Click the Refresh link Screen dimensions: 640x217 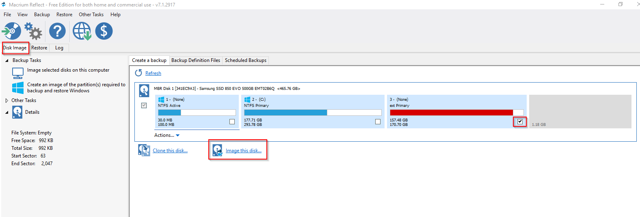pos(153,73)
